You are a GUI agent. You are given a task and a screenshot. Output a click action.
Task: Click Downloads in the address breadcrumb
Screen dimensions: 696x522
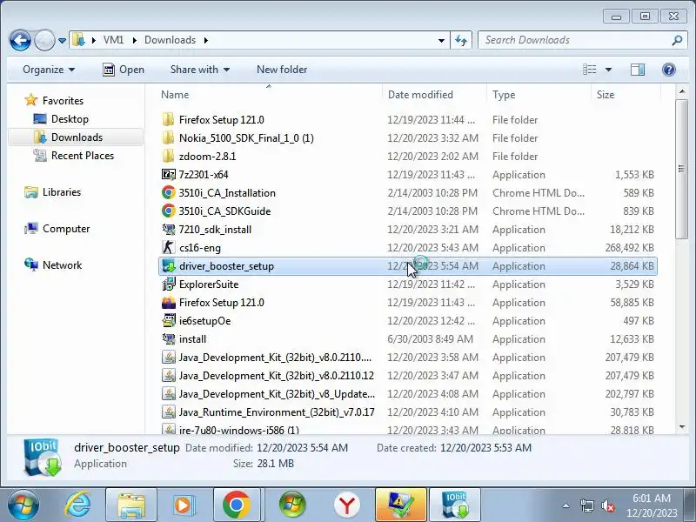click(170, 40)
